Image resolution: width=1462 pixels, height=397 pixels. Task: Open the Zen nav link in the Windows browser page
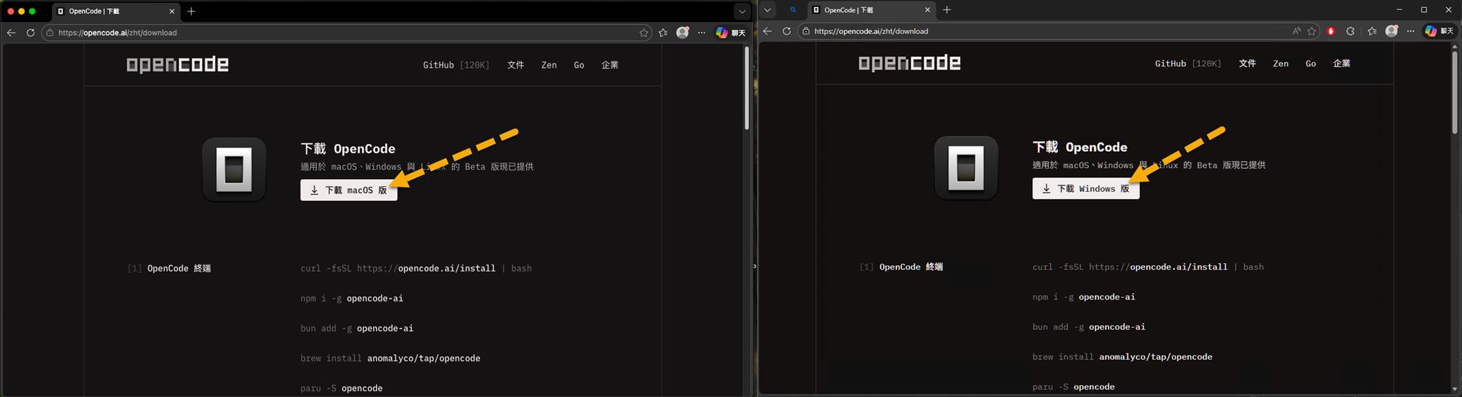click(1281, 63)
